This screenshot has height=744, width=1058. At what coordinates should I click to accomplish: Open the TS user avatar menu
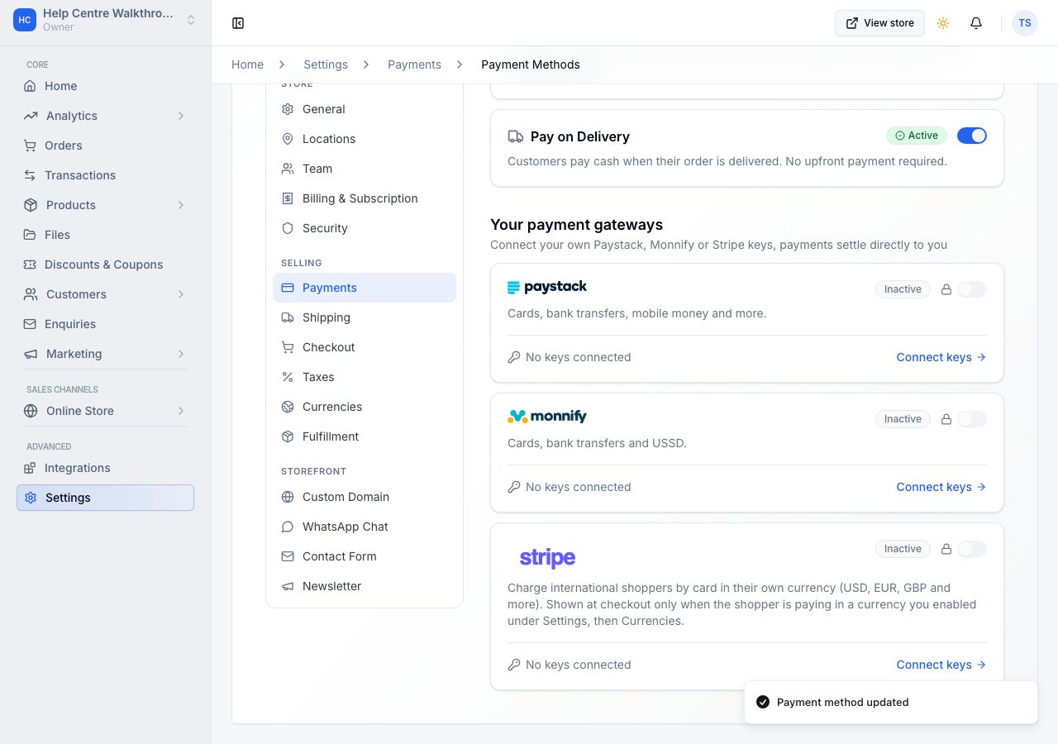[x=1025, y=23]
